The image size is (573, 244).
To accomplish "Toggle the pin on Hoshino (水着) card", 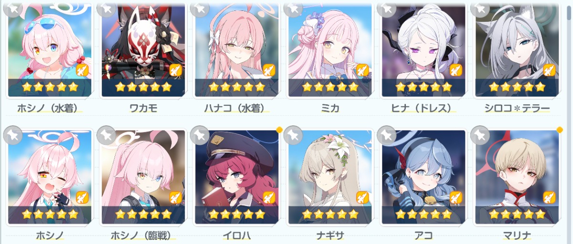I will (14, 9).
